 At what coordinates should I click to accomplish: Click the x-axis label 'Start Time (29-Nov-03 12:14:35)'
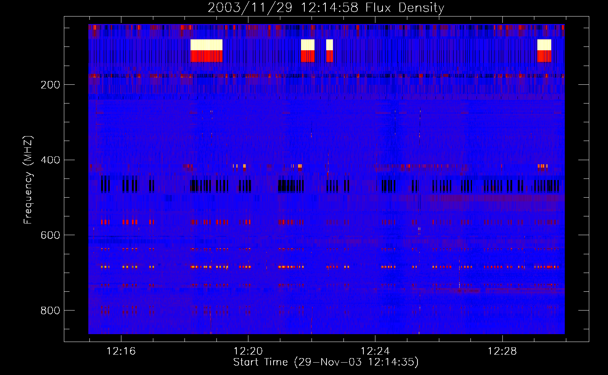tap(326, 362)
